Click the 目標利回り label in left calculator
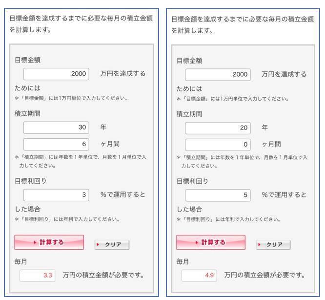Screen dimensions: 325x300 30,181
